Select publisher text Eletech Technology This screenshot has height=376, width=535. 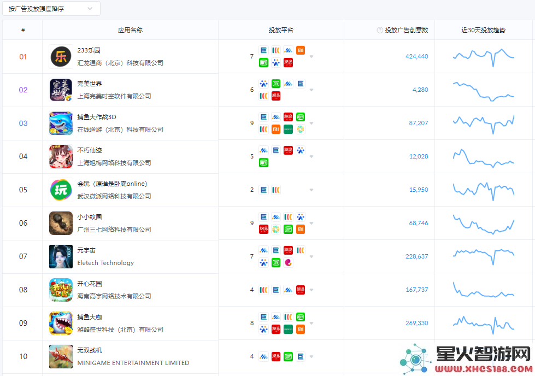pyautogui.click(x=105, y=263)
